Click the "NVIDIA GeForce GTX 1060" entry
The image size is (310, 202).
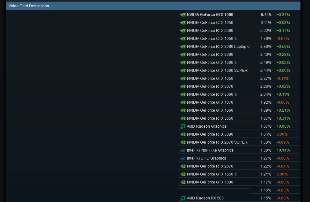click(x=210, y=15)
